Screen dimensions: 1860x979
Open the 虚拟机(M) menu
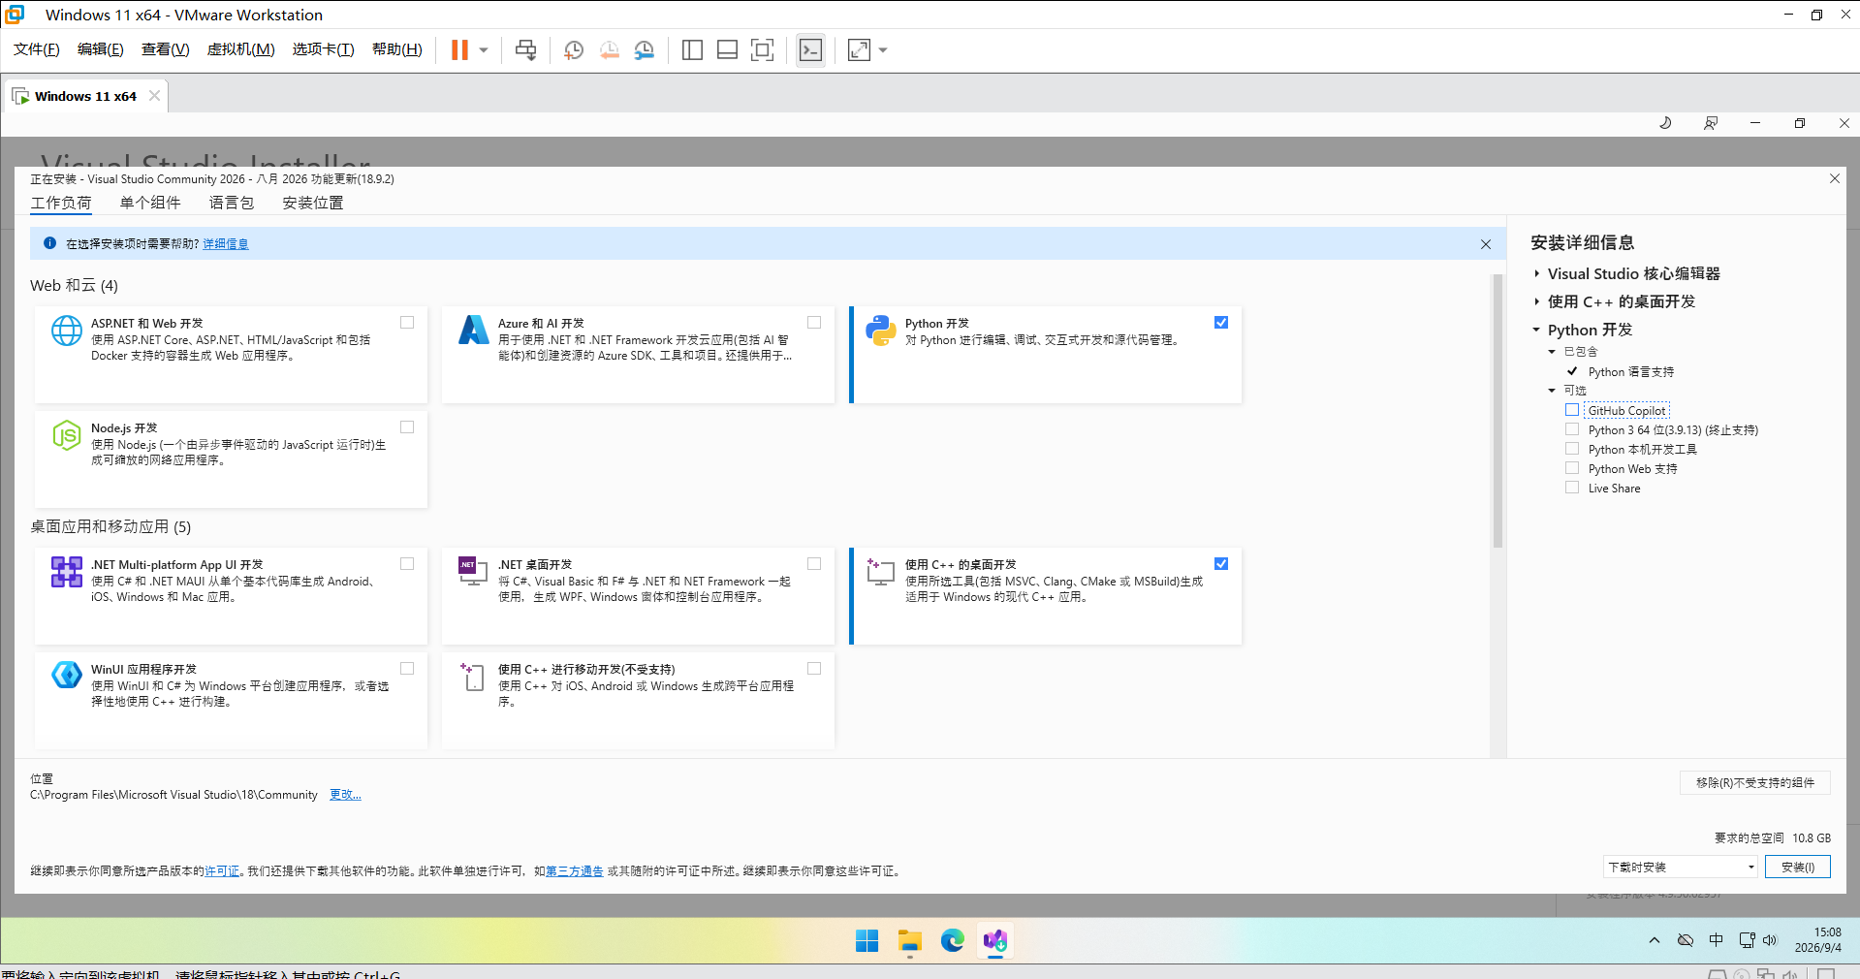[x=241, y=49]
